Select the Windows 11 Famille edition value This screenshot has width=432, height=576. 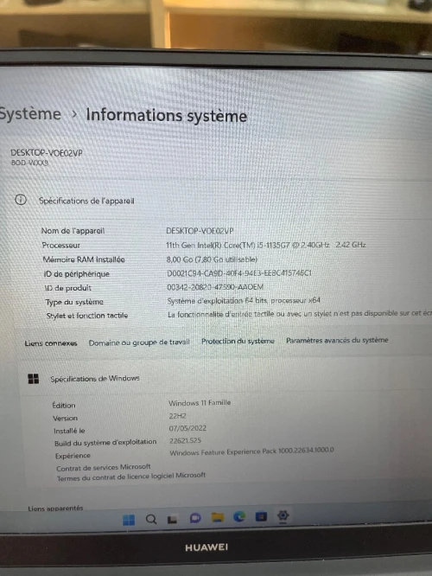point(200,403)
